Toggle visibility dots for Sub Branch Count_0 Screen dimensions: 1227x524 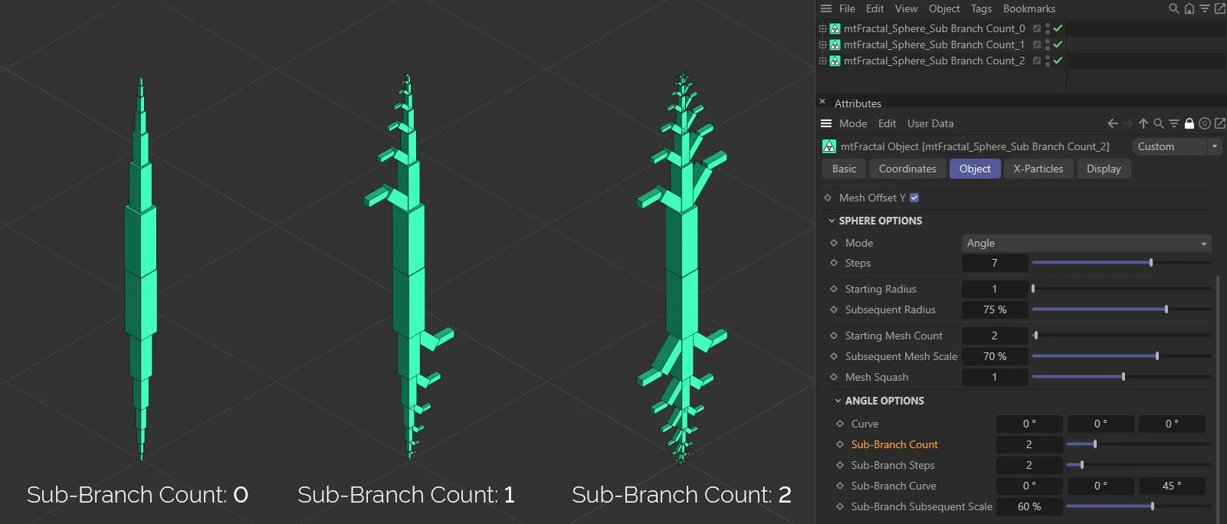click(1048, 28)
